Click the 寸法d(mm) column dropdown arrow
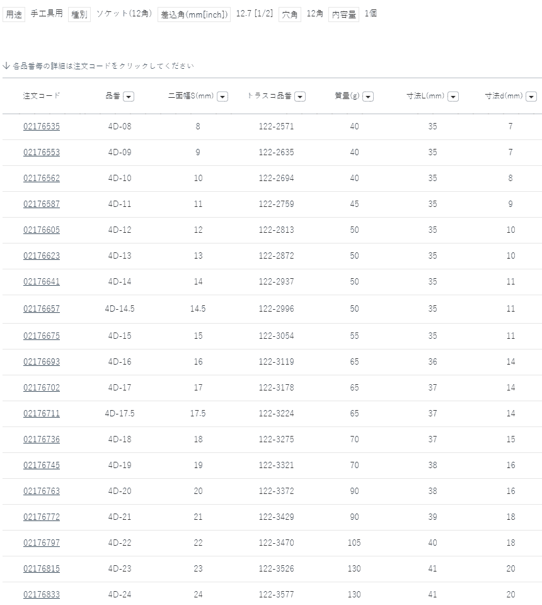542x605 pixels. click(x=531, y=97)
